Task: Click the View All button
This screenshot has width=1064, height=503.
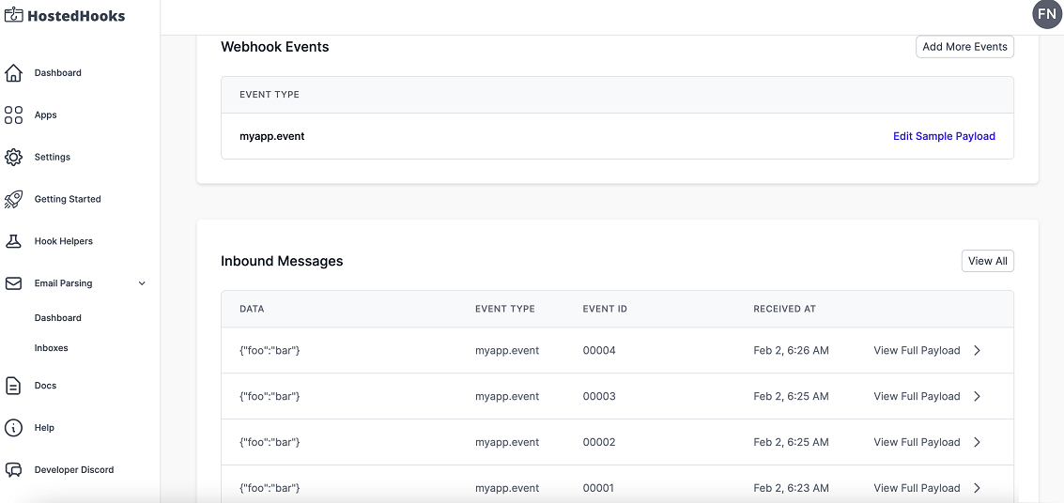Action: [987, 261]
